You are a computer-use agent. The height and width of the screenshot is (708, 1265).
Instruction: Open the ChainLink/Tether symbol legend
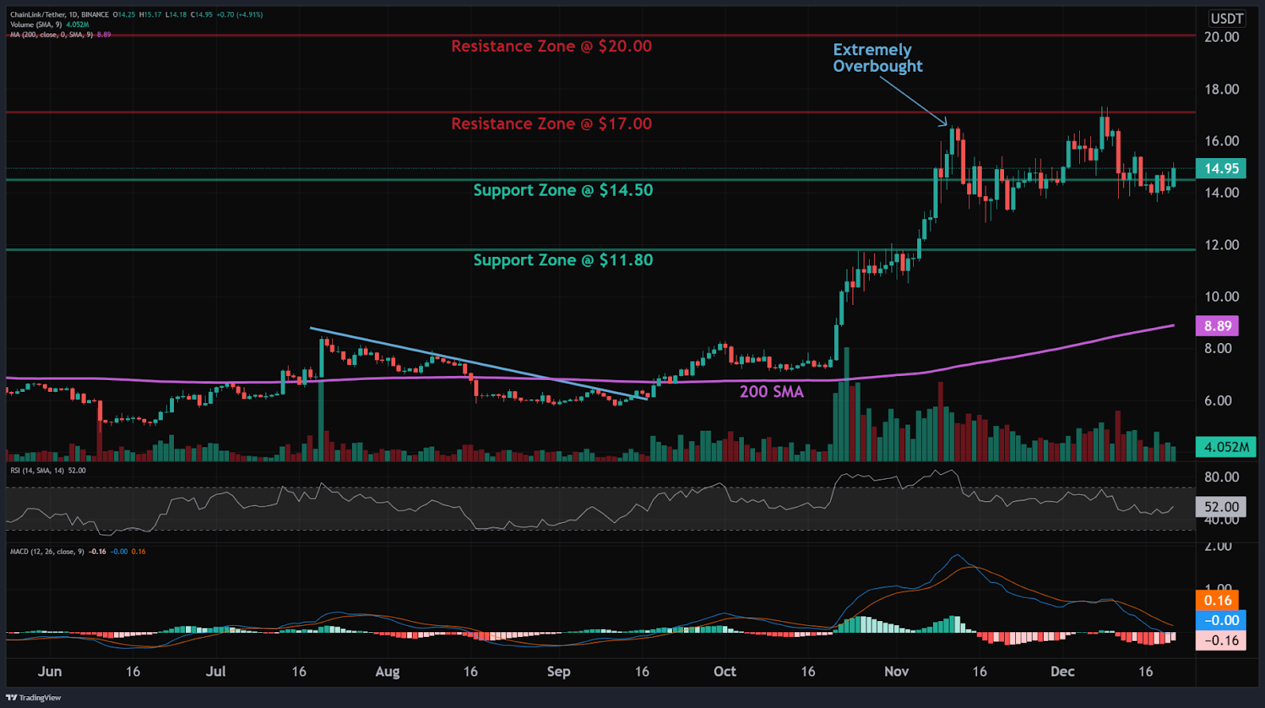tap(136, 14)
